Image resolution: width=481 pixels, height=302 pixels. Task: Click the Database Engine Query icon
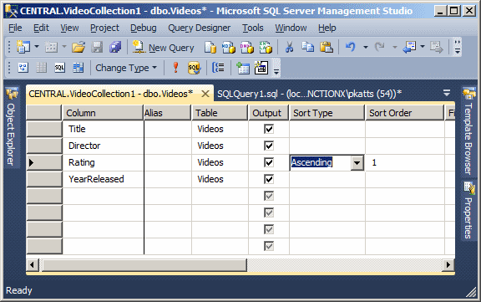(210, 48)
